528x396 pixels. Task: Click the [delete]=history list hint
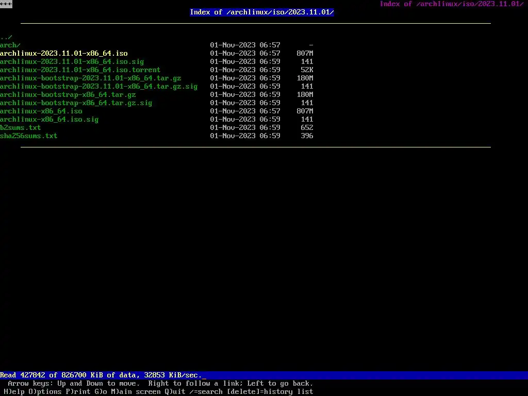pyautogui.click(x=270, y=392)
